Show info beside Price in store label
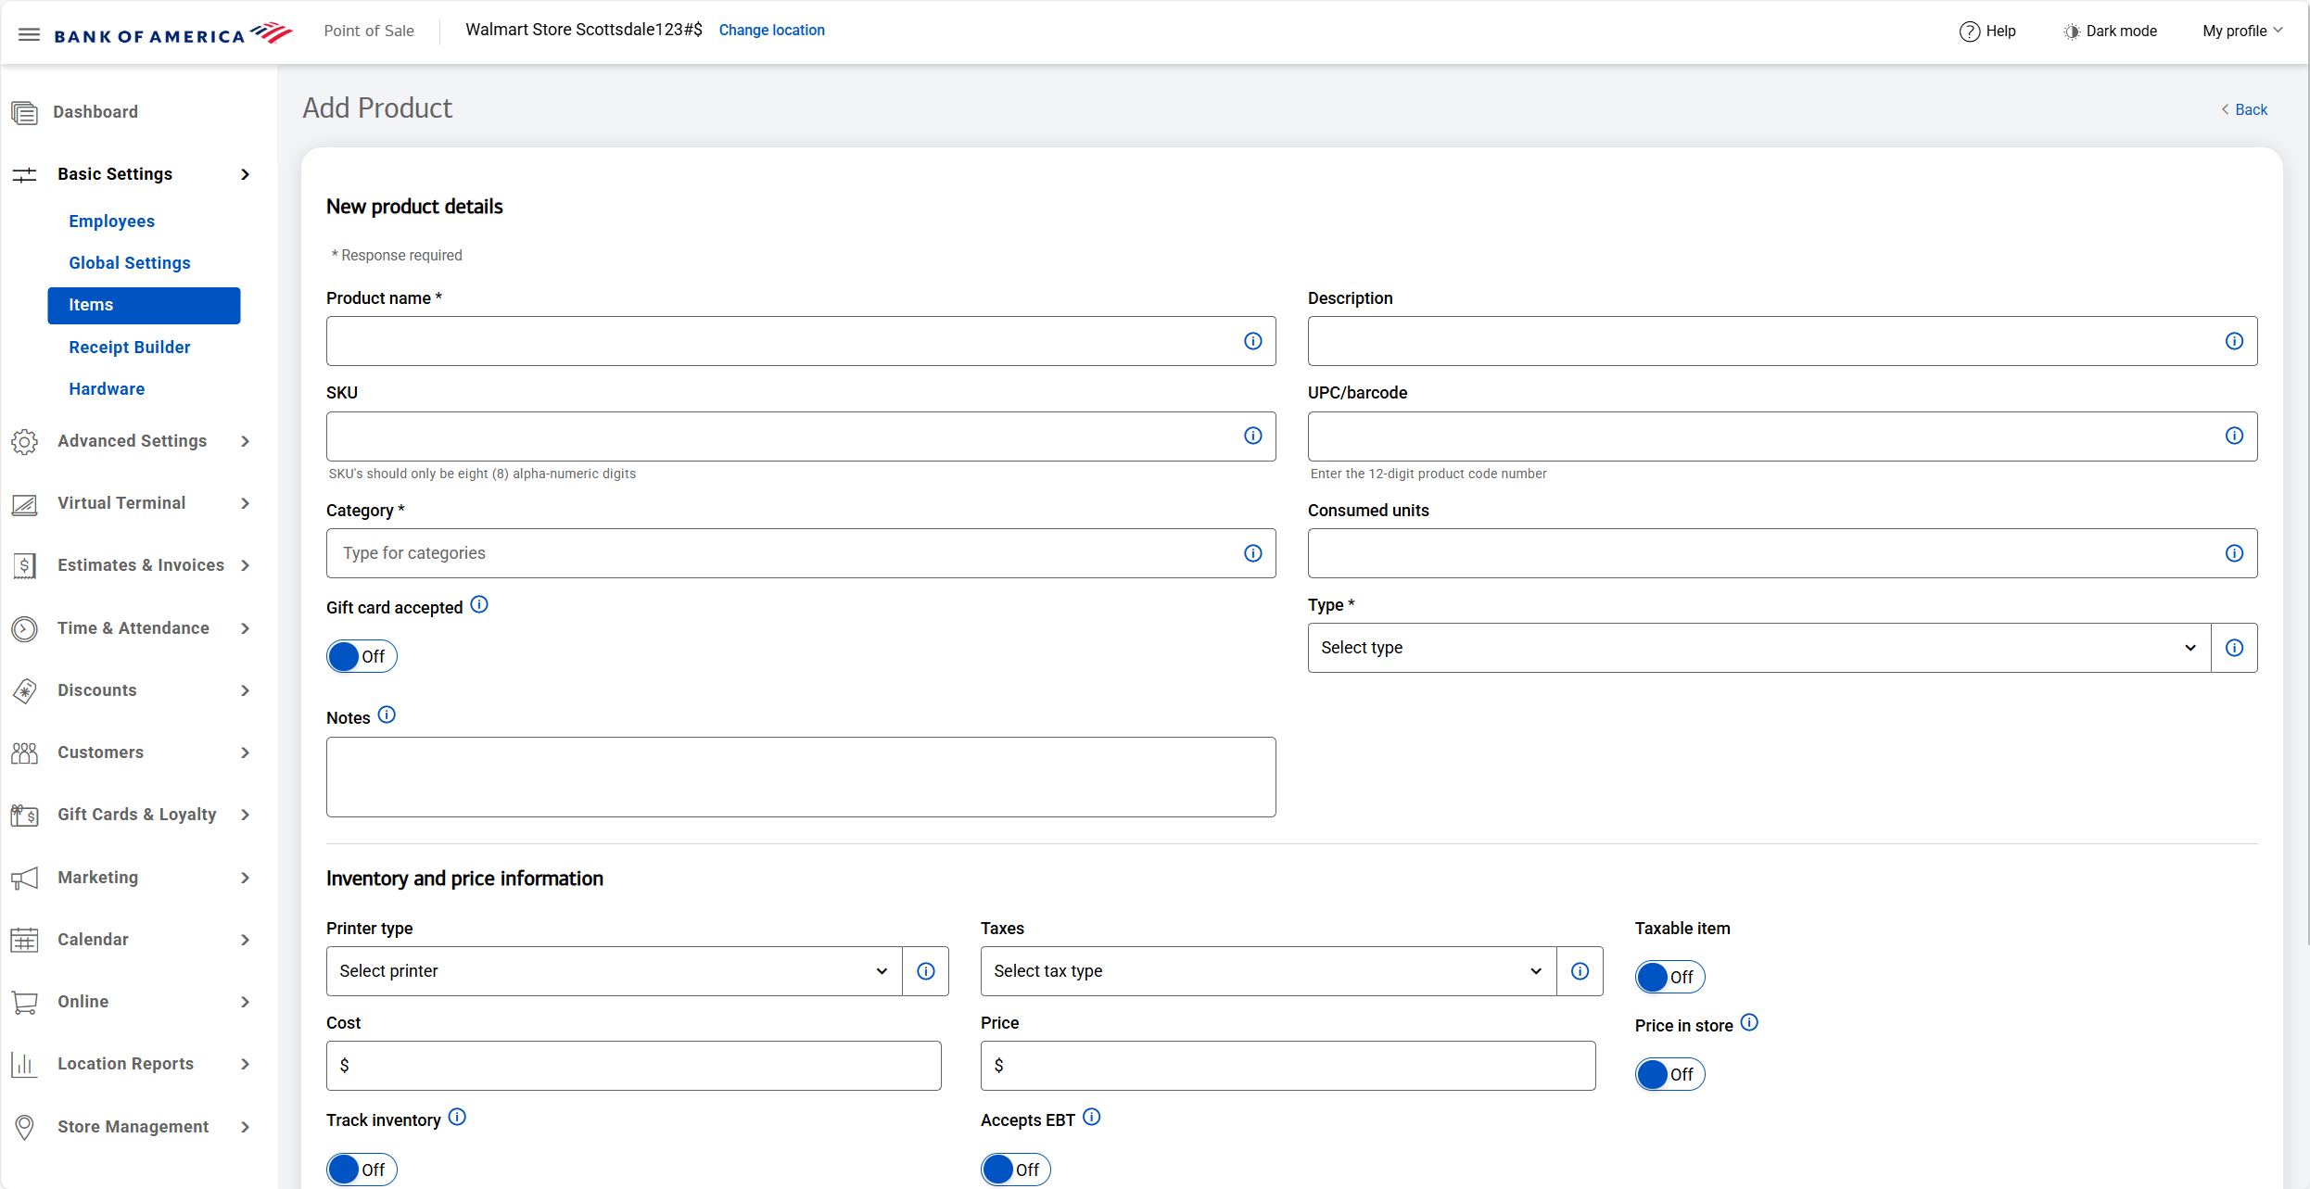This screenshot has height=1189, width=2310. click(1749, 1022)
